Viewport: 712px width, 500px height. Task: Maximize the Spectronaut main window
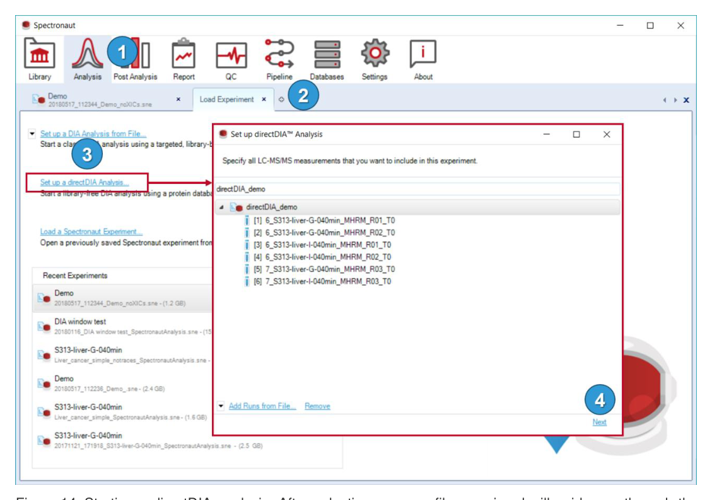click(650, 25)
